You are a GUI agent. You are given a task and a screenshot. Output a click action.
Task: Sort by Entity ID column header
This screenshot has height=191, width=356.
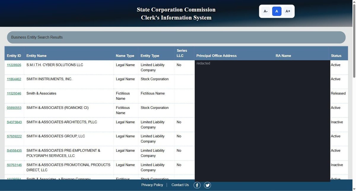(14, 56)
